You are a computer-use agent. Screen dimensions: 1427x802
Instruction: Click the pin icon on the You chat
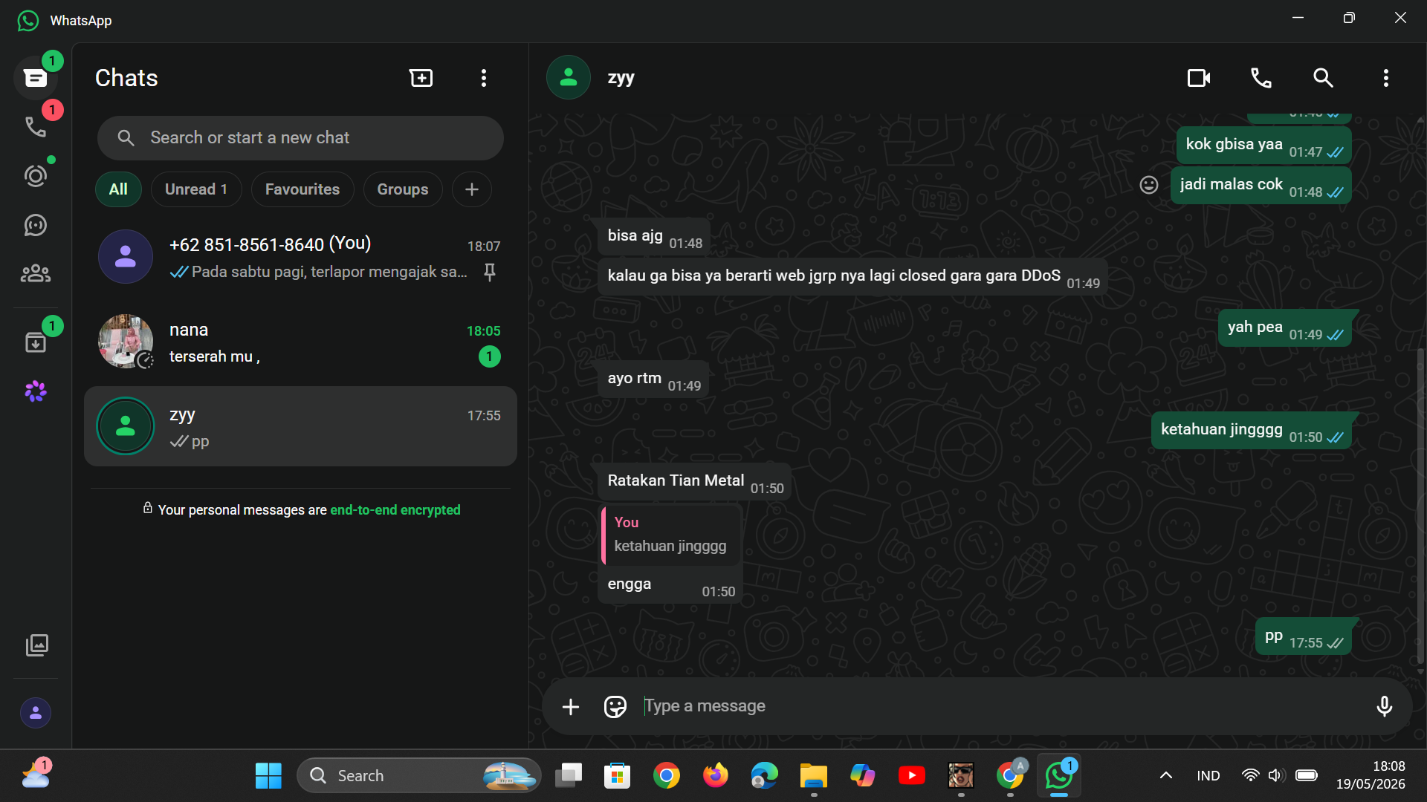point(490,273)
